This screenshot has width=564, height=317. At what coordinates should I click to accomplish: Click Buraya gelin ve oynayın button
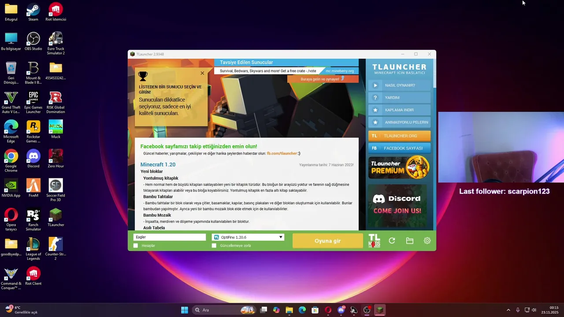click(x=323, y=79)
